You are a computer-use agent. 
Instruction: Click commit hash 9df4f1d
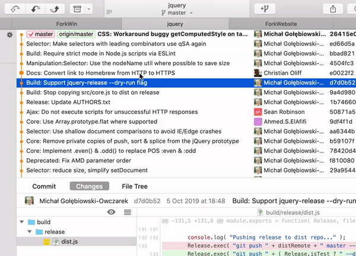[341, 121]
